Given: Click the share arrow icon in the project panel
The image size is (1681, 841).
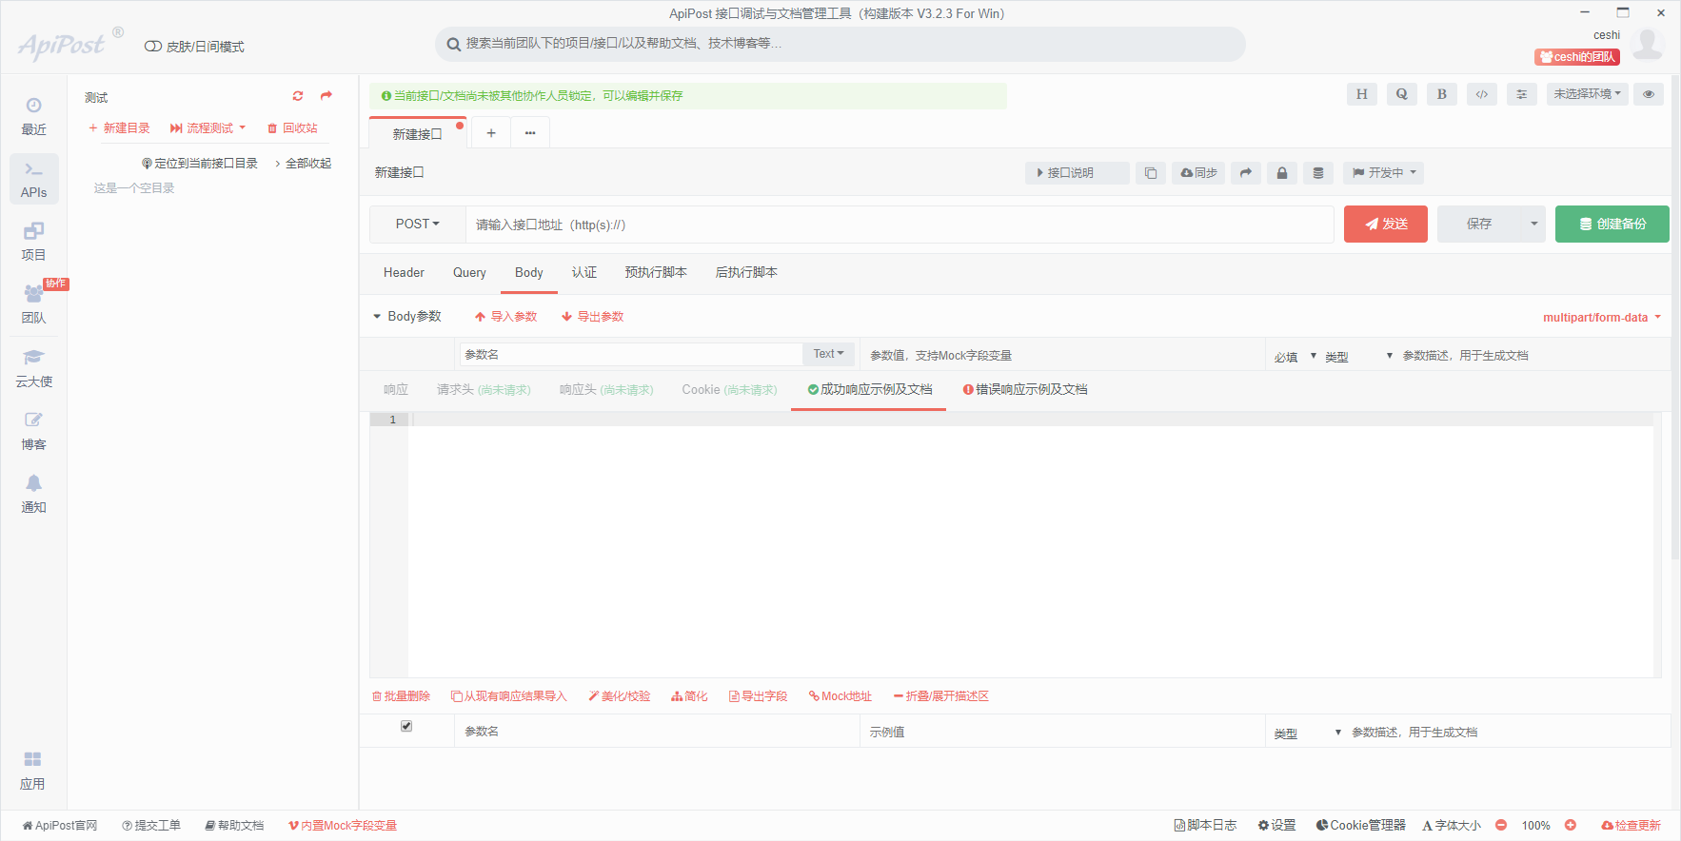Looking at the screenshot, I should 326,96.
